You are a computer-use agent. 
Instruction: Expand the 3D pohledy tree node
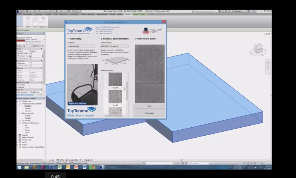(x=20, y=121)
